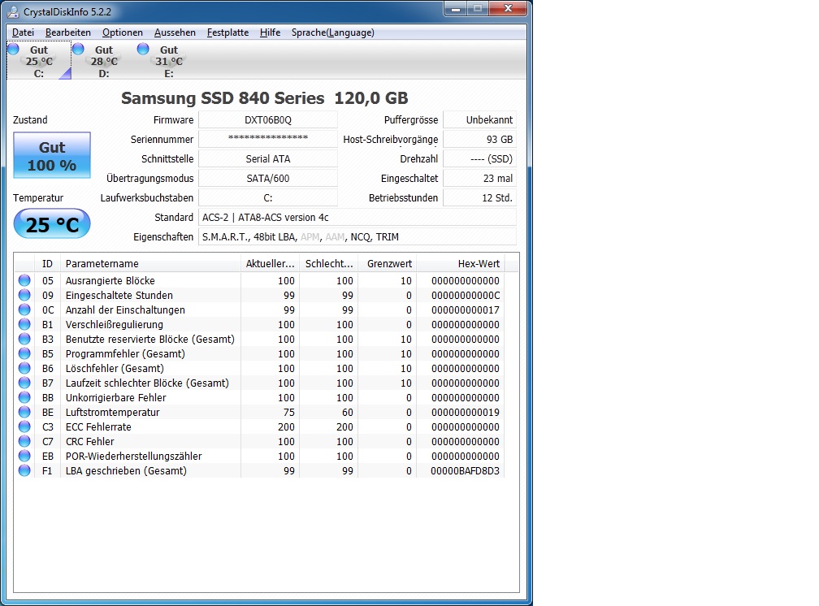Click hex value 00000BAFD8D3
The image size is (819, 606).
(465, 470)
